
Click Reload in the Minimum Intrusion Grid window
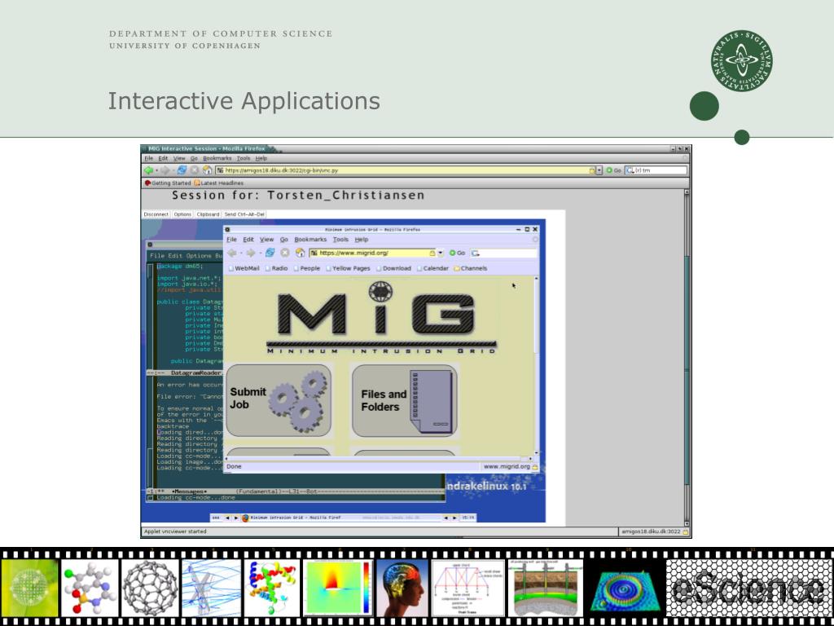point(270,253)
